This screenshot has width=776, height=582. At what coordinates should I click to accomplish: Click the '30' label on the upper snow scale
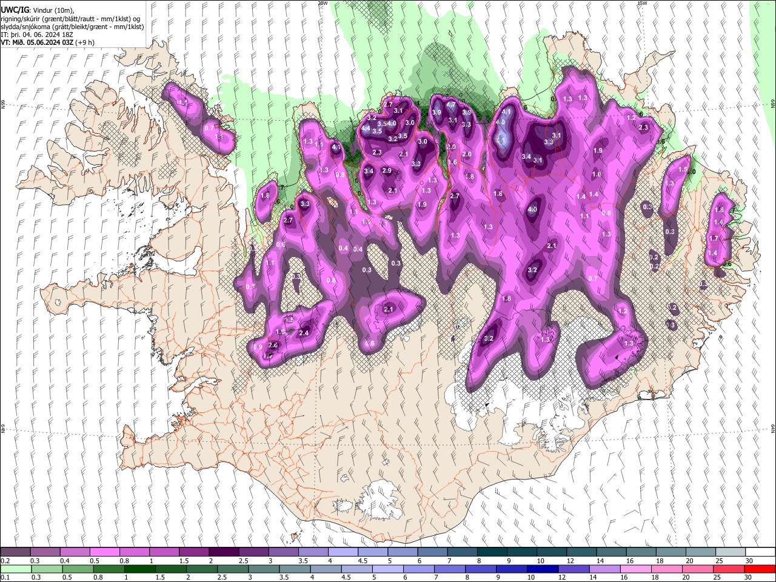tap(749, 561)
